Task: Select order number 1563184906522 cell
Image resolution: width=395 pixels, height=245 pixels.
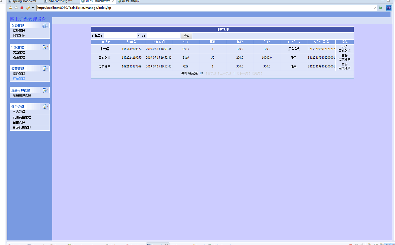Action: (132, 49)
